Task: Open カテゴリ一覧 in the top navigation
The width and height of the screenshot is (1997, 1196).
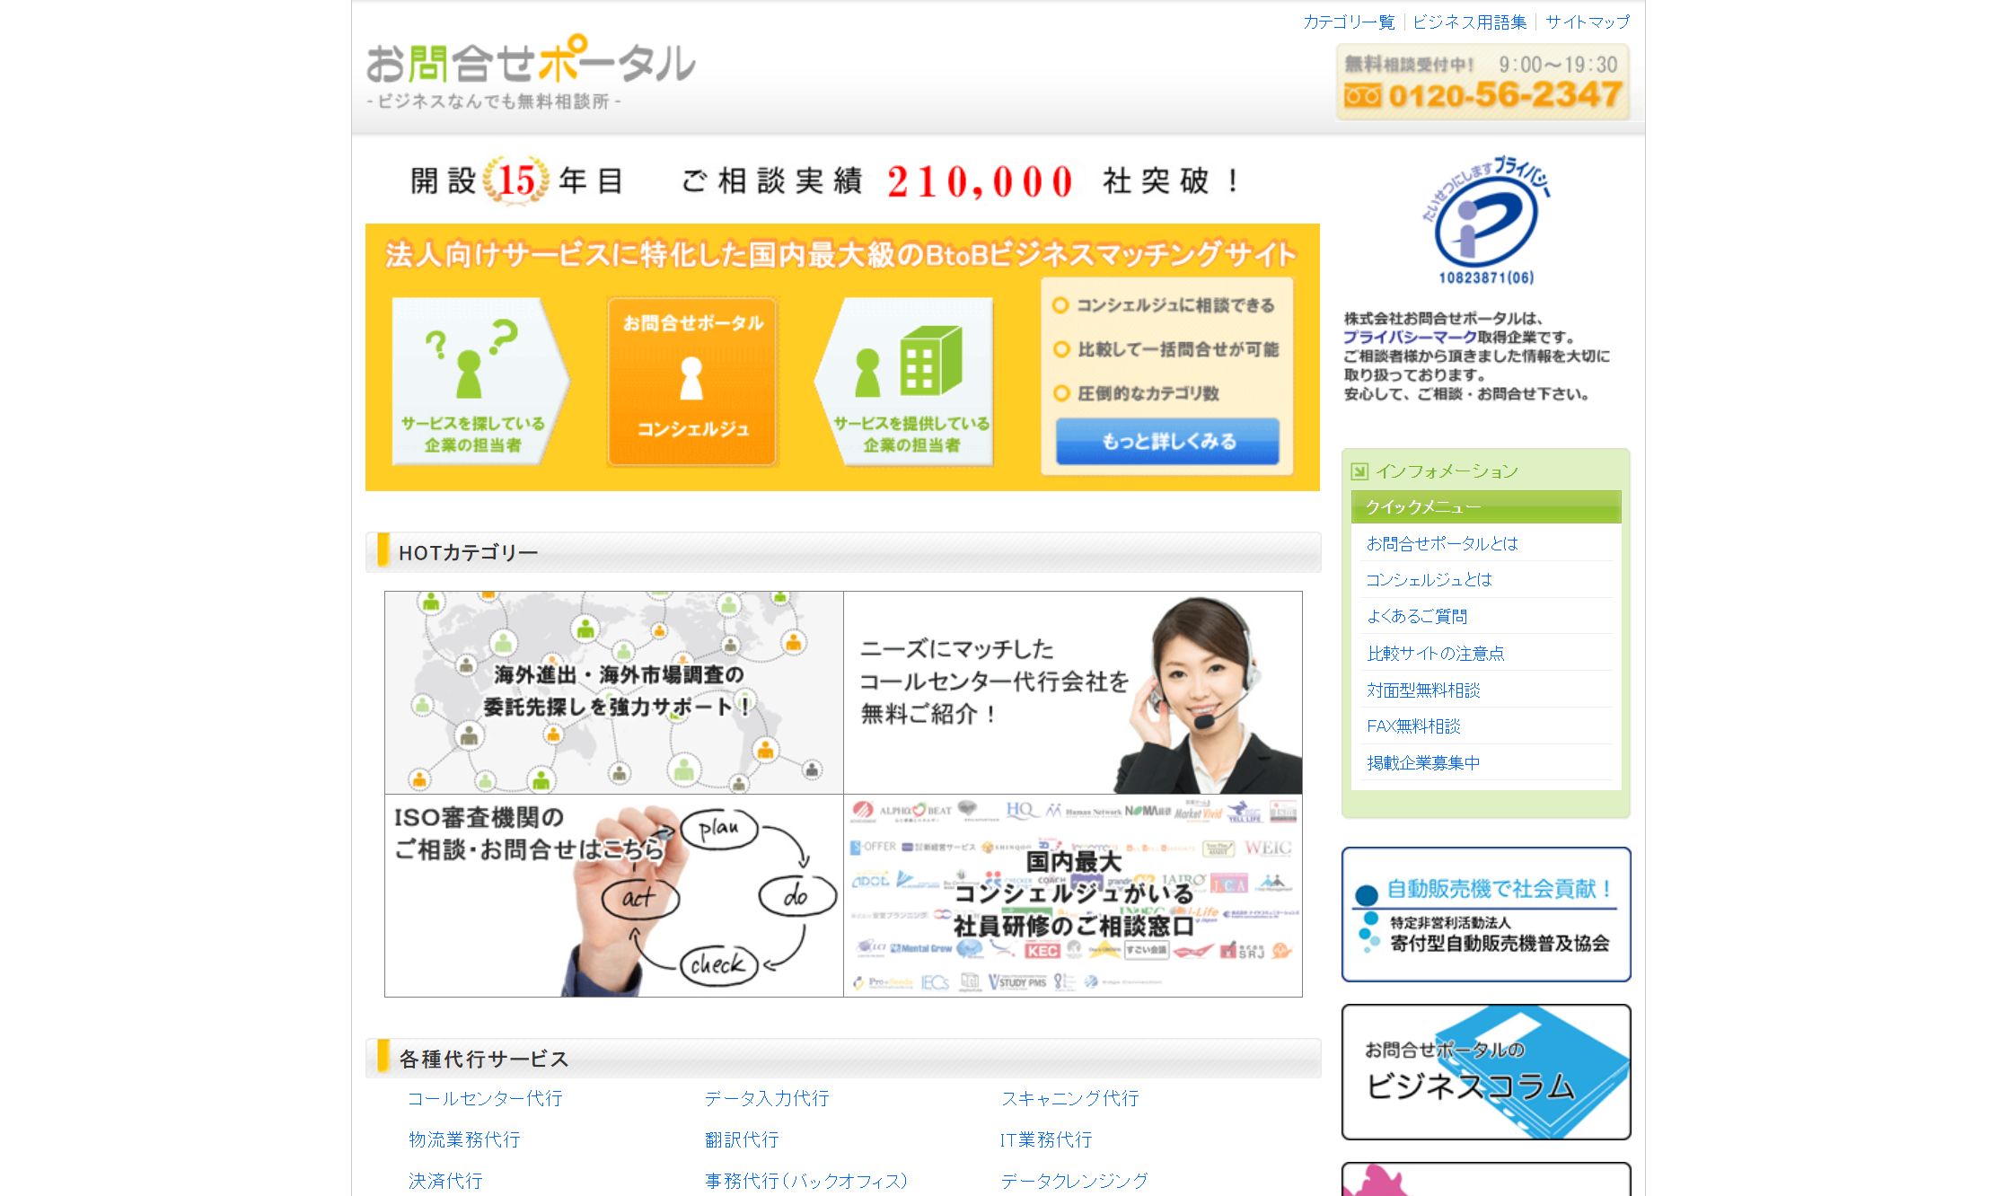Action: (1349, 22)
